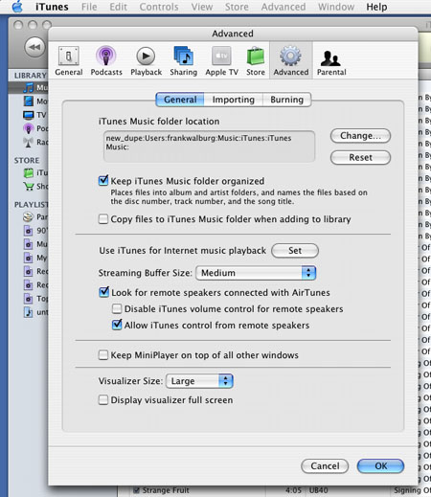
Task: Toggle the Strange Fruit song checkbox
Action: click(x=136, y=490)
